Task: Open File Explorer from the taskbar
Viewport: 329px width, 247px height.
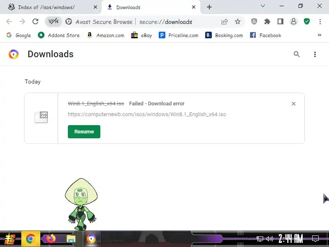Action: click(x=71, y=239)
